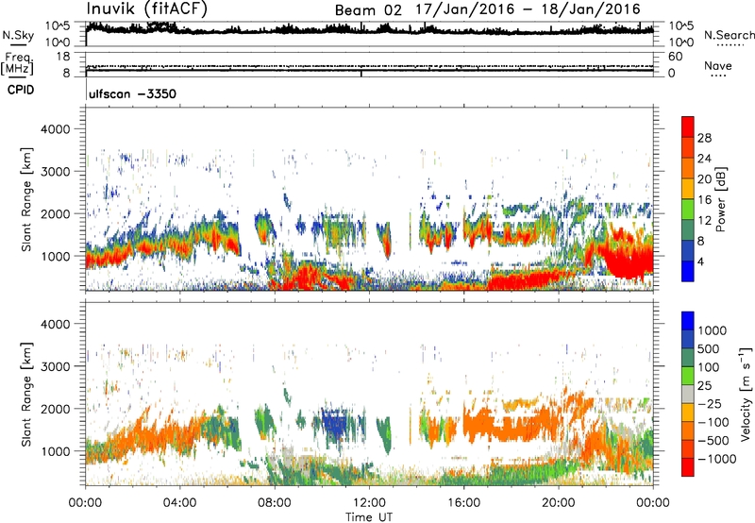Click the gray segment of velocity colorbar
This screenshot has width=755, height=523.
tap(688, 394)
